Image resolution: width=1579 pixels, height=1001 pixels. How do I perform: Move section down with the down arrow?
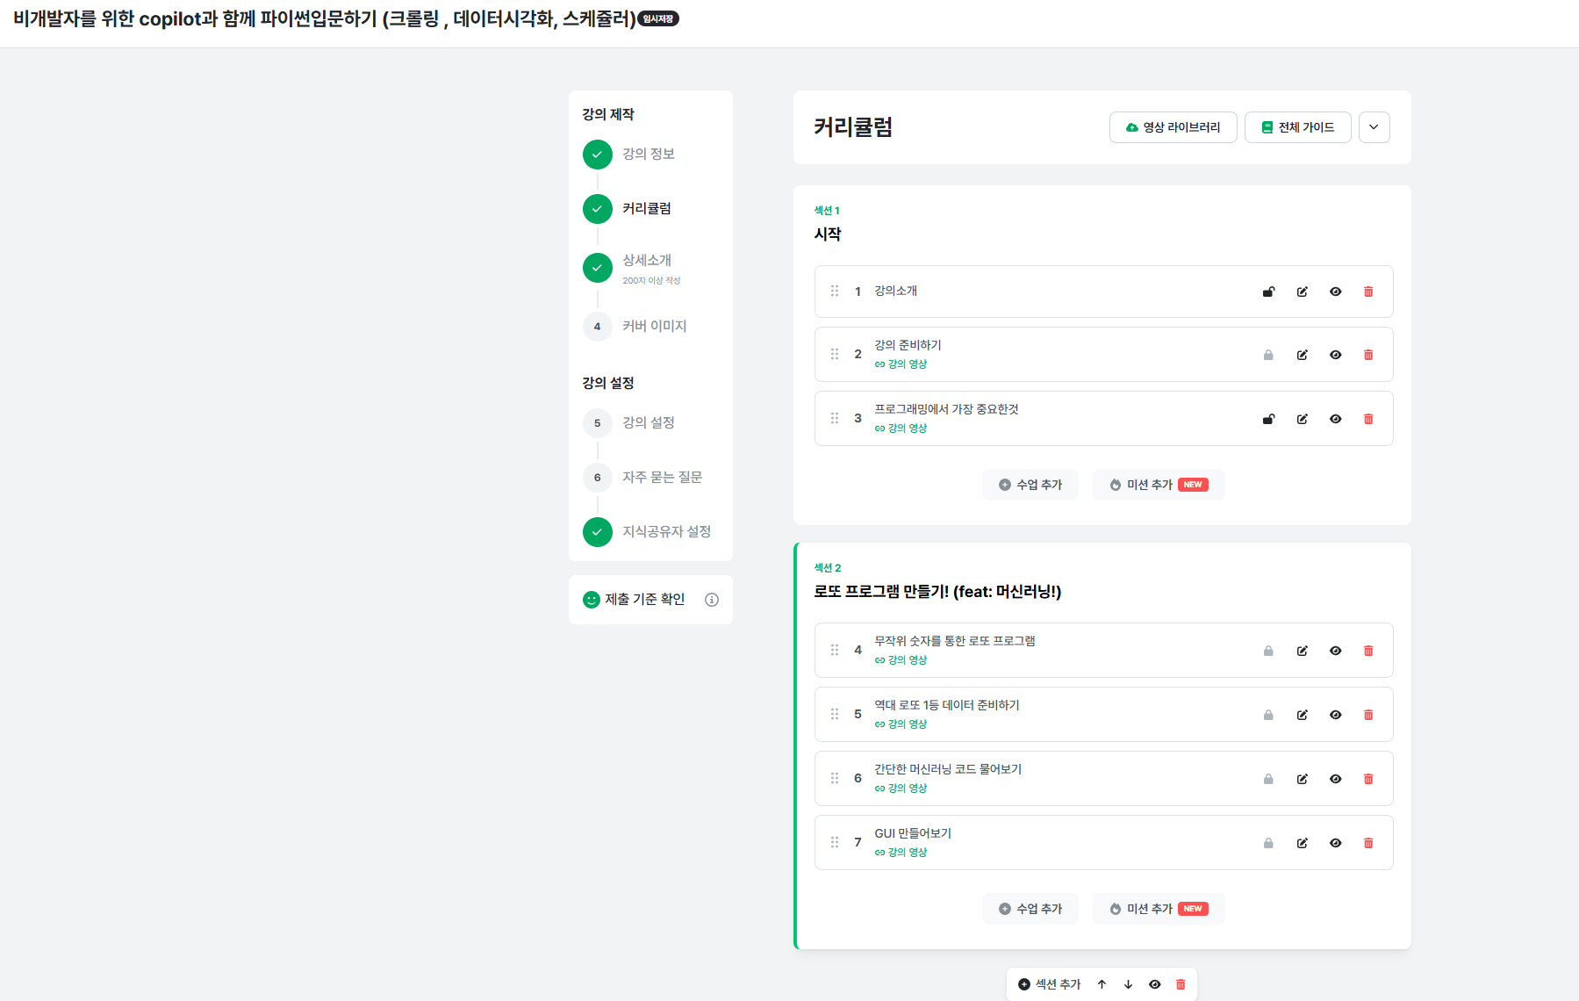tap(1128, 984)
